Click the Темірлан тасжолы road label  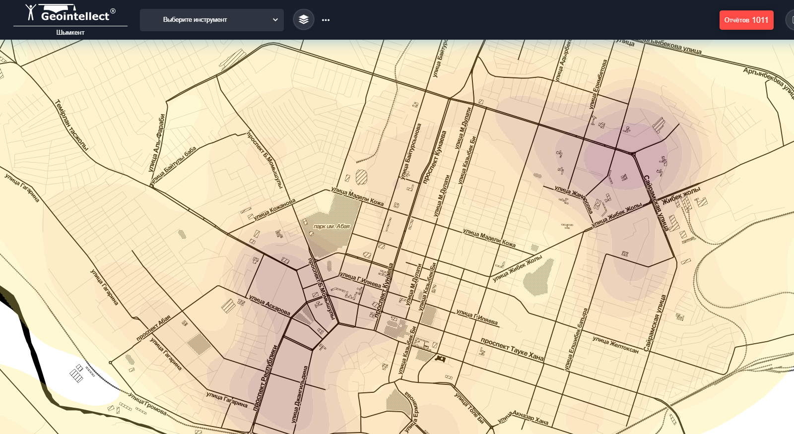pyautogui.click(x=71, y=124)
